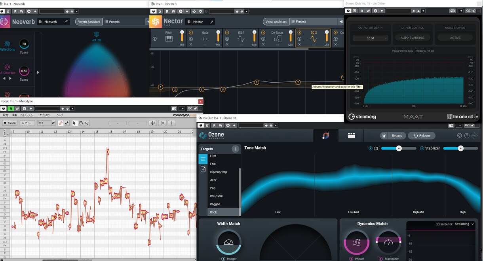The image size is (483, 261).
Task: Remove the EQ 1 module with its X
Action: (x=227, y=44)
